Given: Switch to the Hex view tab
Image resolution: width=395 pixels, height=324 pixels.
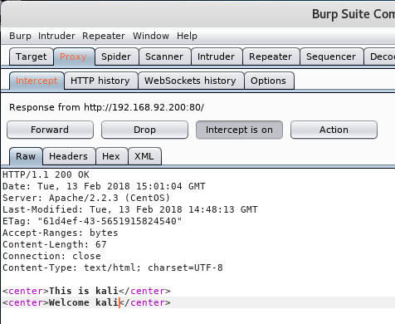Looking at the screenshot, I should 111,156.
